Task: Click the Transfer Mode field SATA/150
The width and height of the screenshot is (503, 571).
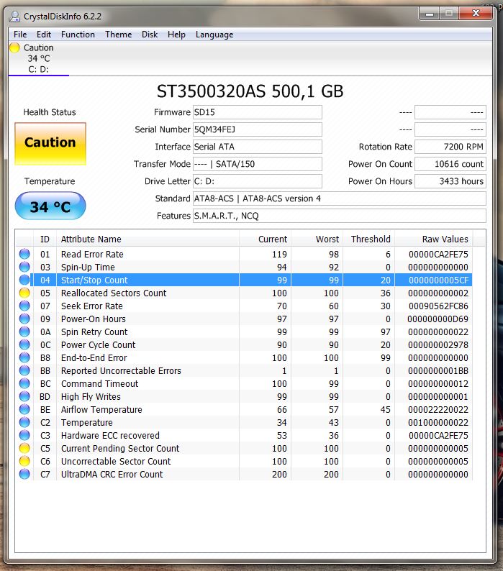Action: [x=258, y=164]
